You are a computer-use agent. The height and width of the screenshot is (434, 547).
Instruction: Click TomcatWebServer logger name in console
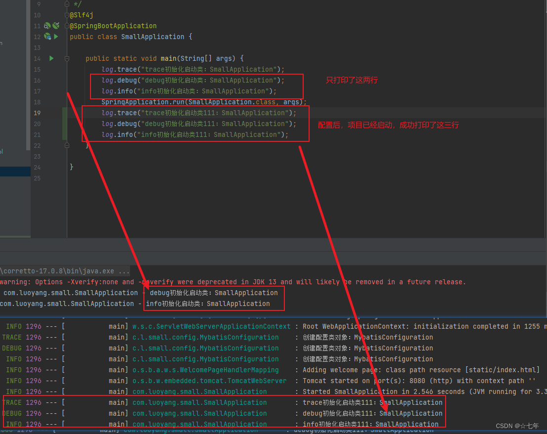[x=209, y=381]
